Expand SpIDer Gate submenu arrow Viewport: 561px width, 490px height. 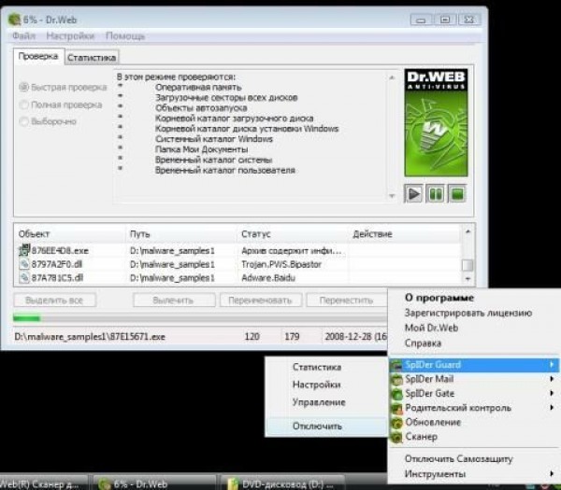552,393
